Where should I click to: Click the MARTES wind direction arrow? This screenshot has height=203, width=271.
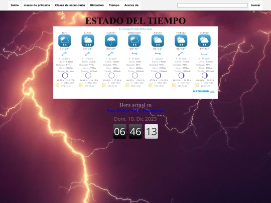(111, 54)
